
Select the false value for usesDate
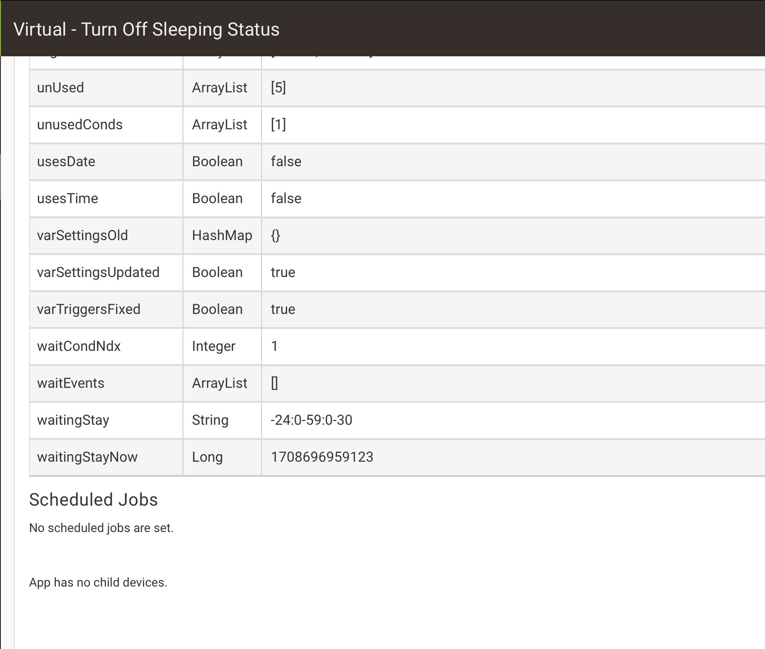pyautogui.click(x=286, y=161)
